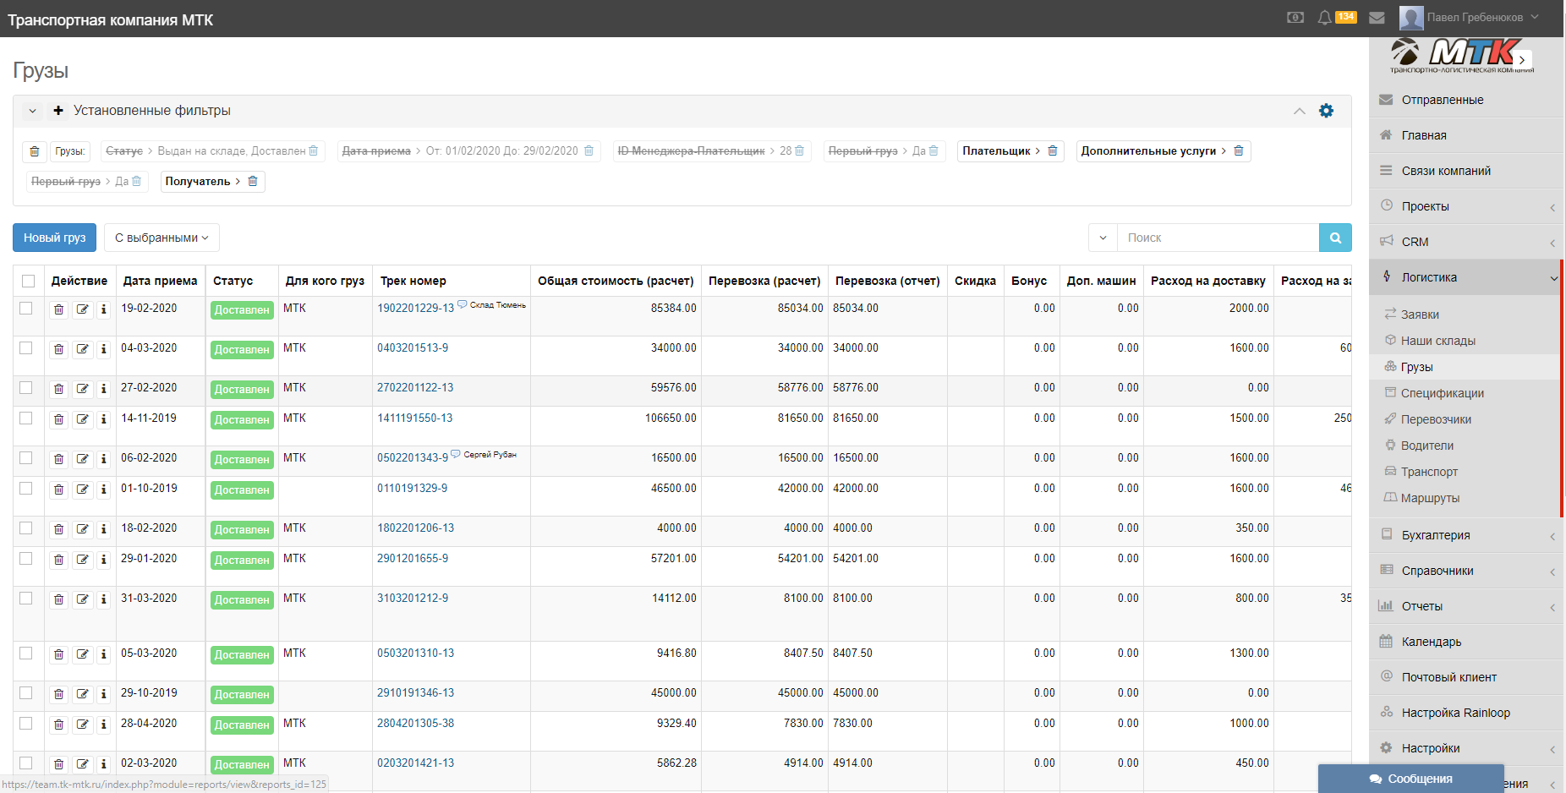Check the row dated 29-01-2020
This screenshot has height=793, width=1566.
tap(26, 559)
